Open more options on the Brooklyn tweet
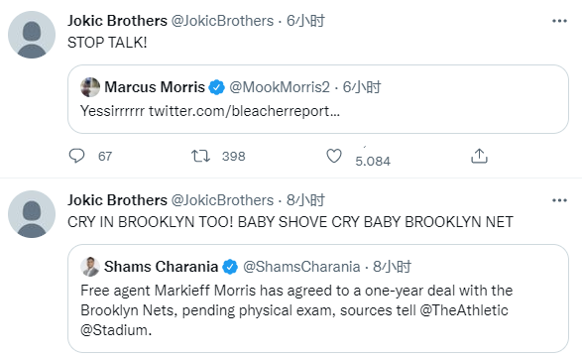 pyautogui.click(x=559, y=200)
